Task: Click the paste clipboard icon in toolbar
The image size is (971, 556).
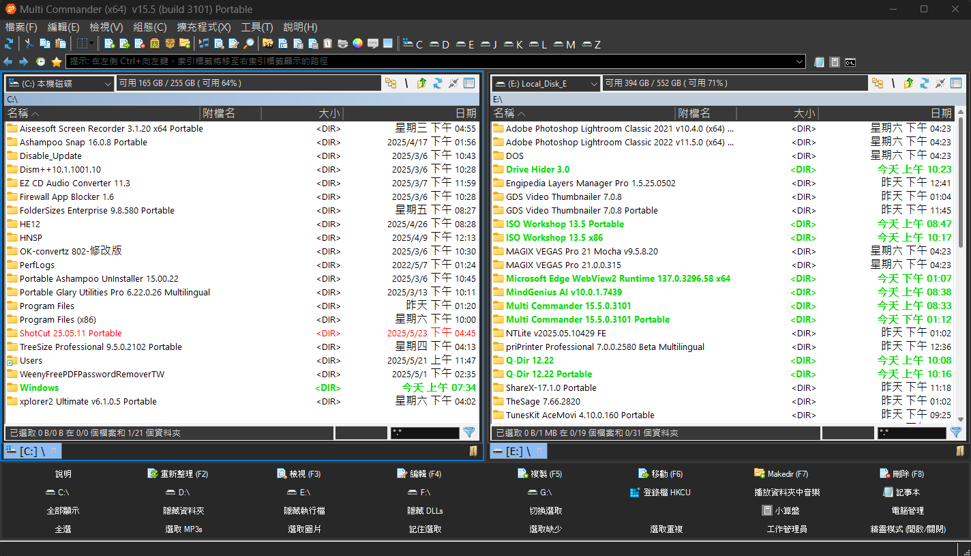Action: click(x=61, y=44)
